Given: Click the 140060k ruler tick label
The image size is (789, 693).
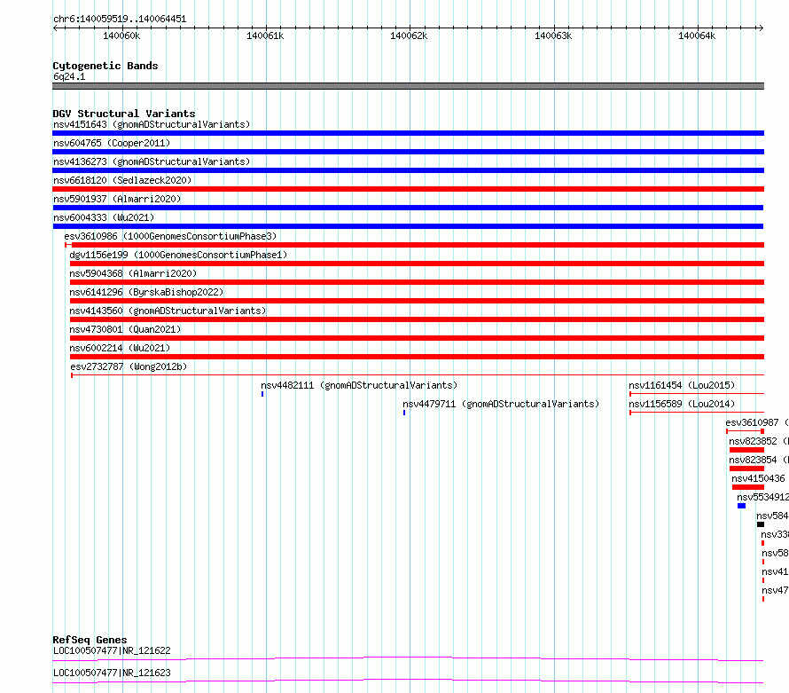Looking at the screenshot, I should click(121, 35).
